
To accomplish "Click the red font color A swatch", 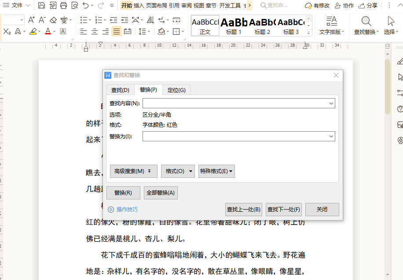I will pyautogui.click(x=48, y=31).
